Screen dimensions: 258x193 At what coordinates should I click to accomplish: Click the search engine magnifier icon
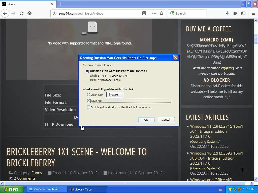click(172, 13)
